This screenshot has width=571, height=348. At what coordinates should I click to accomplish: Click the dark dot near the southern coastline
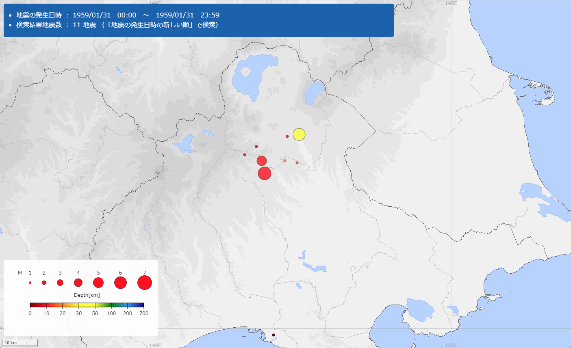[274, 335]
